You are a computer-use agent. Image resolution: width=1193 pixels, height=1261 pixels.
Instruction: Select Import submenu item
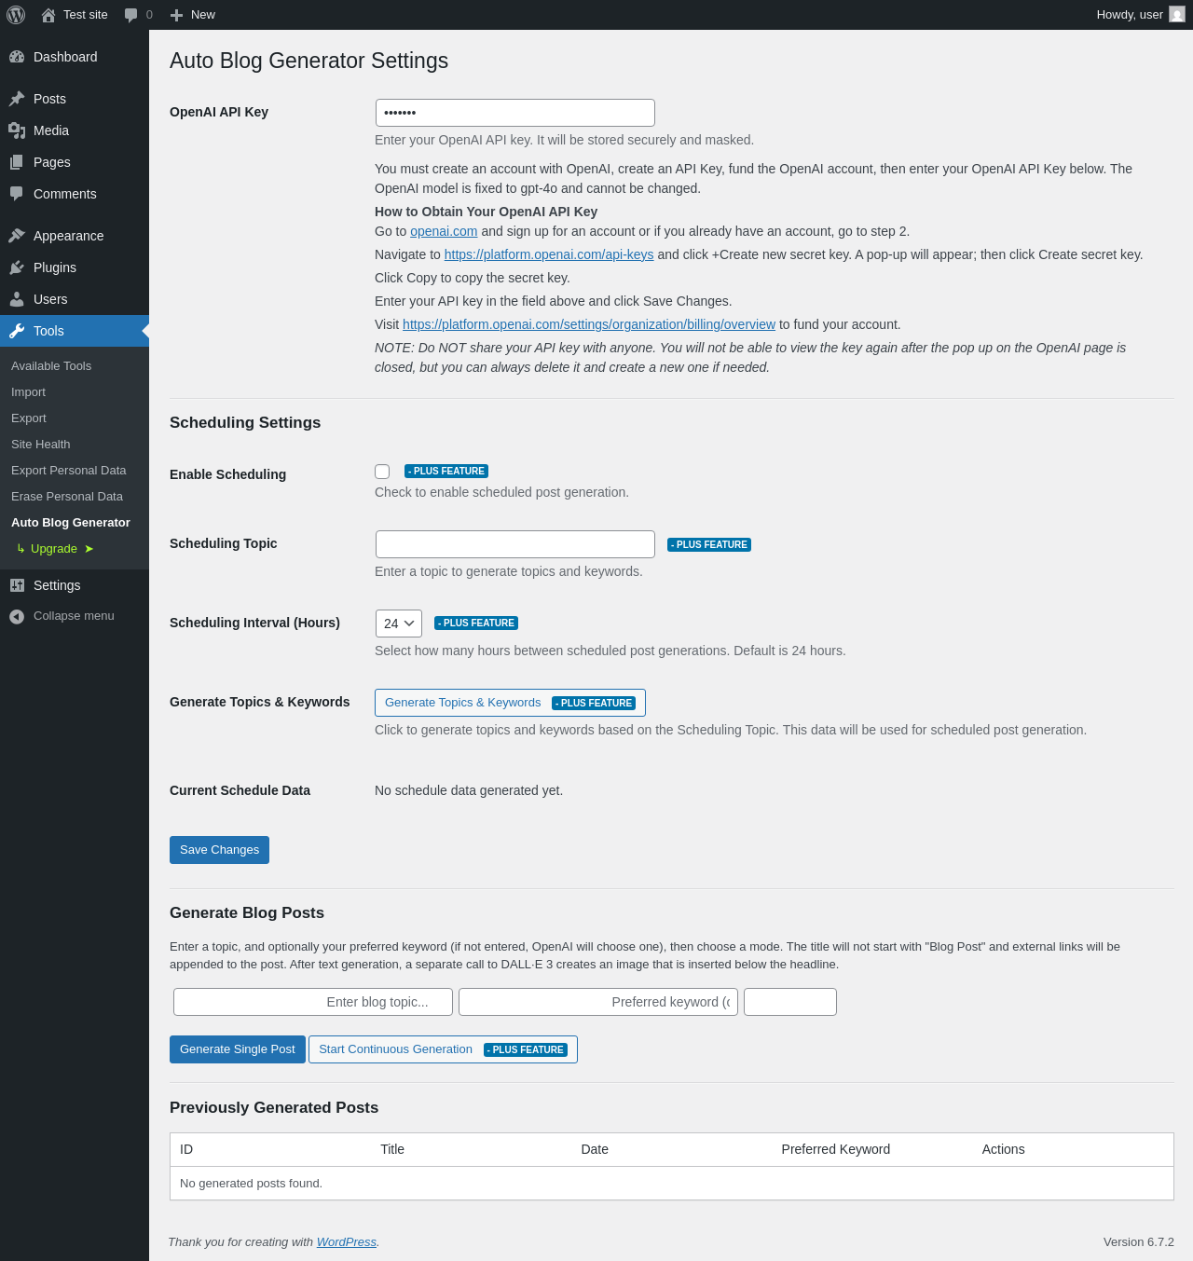click(28, 392)
